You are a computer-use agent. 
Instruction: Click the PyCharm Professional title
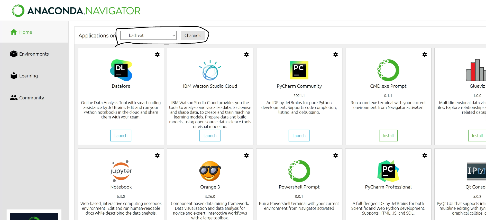388,187
